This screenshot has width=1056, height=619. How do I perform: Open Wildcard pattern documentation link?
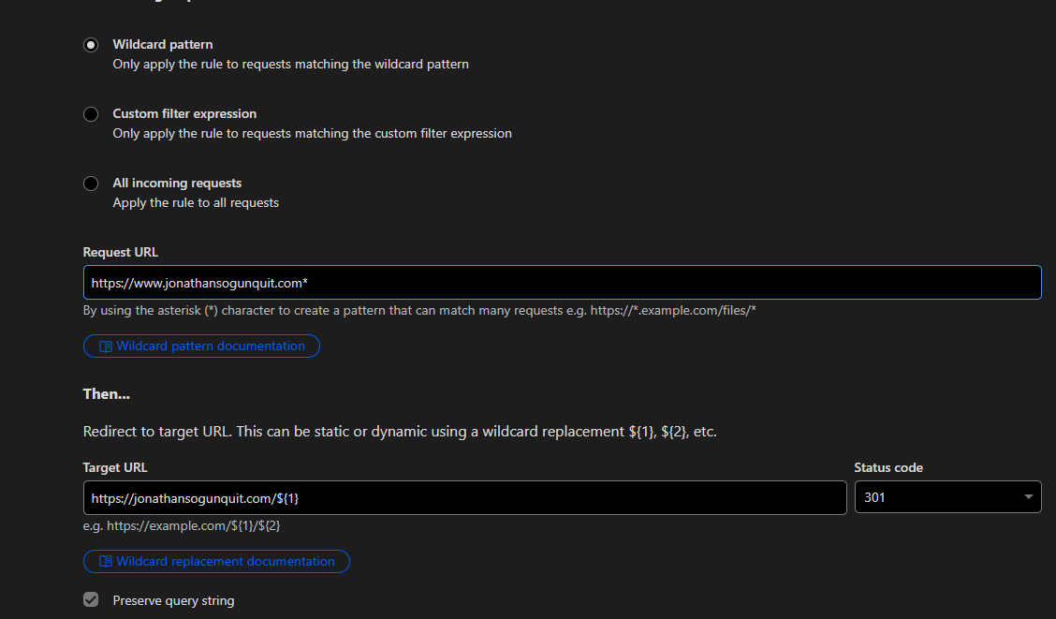coord(211,346)
